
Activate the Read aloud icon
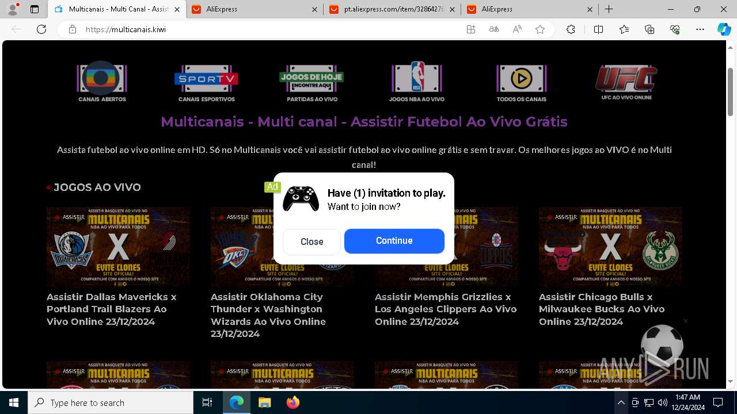click(x=517, y=29)
